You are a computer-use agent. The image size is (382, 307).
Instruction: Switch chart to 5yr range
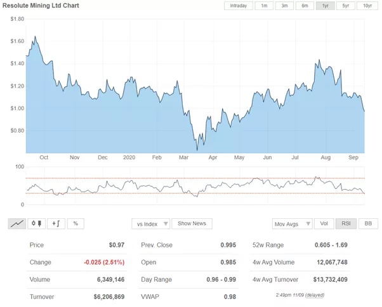[x=345, y=6]
